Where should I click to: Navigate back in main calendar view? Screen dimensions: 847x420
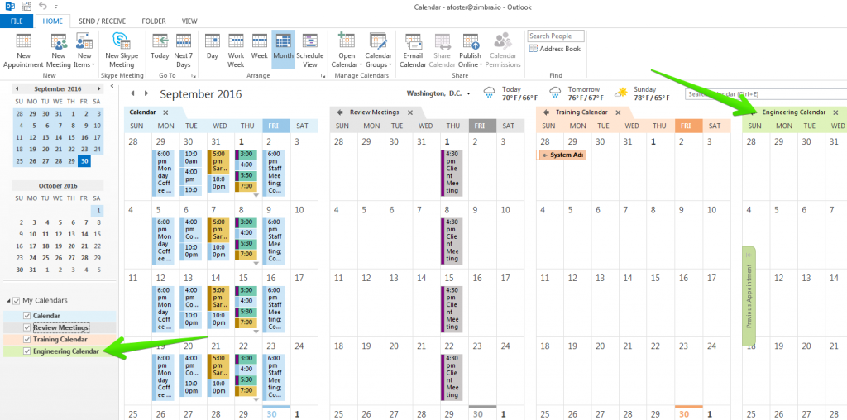tap(132, 93)
